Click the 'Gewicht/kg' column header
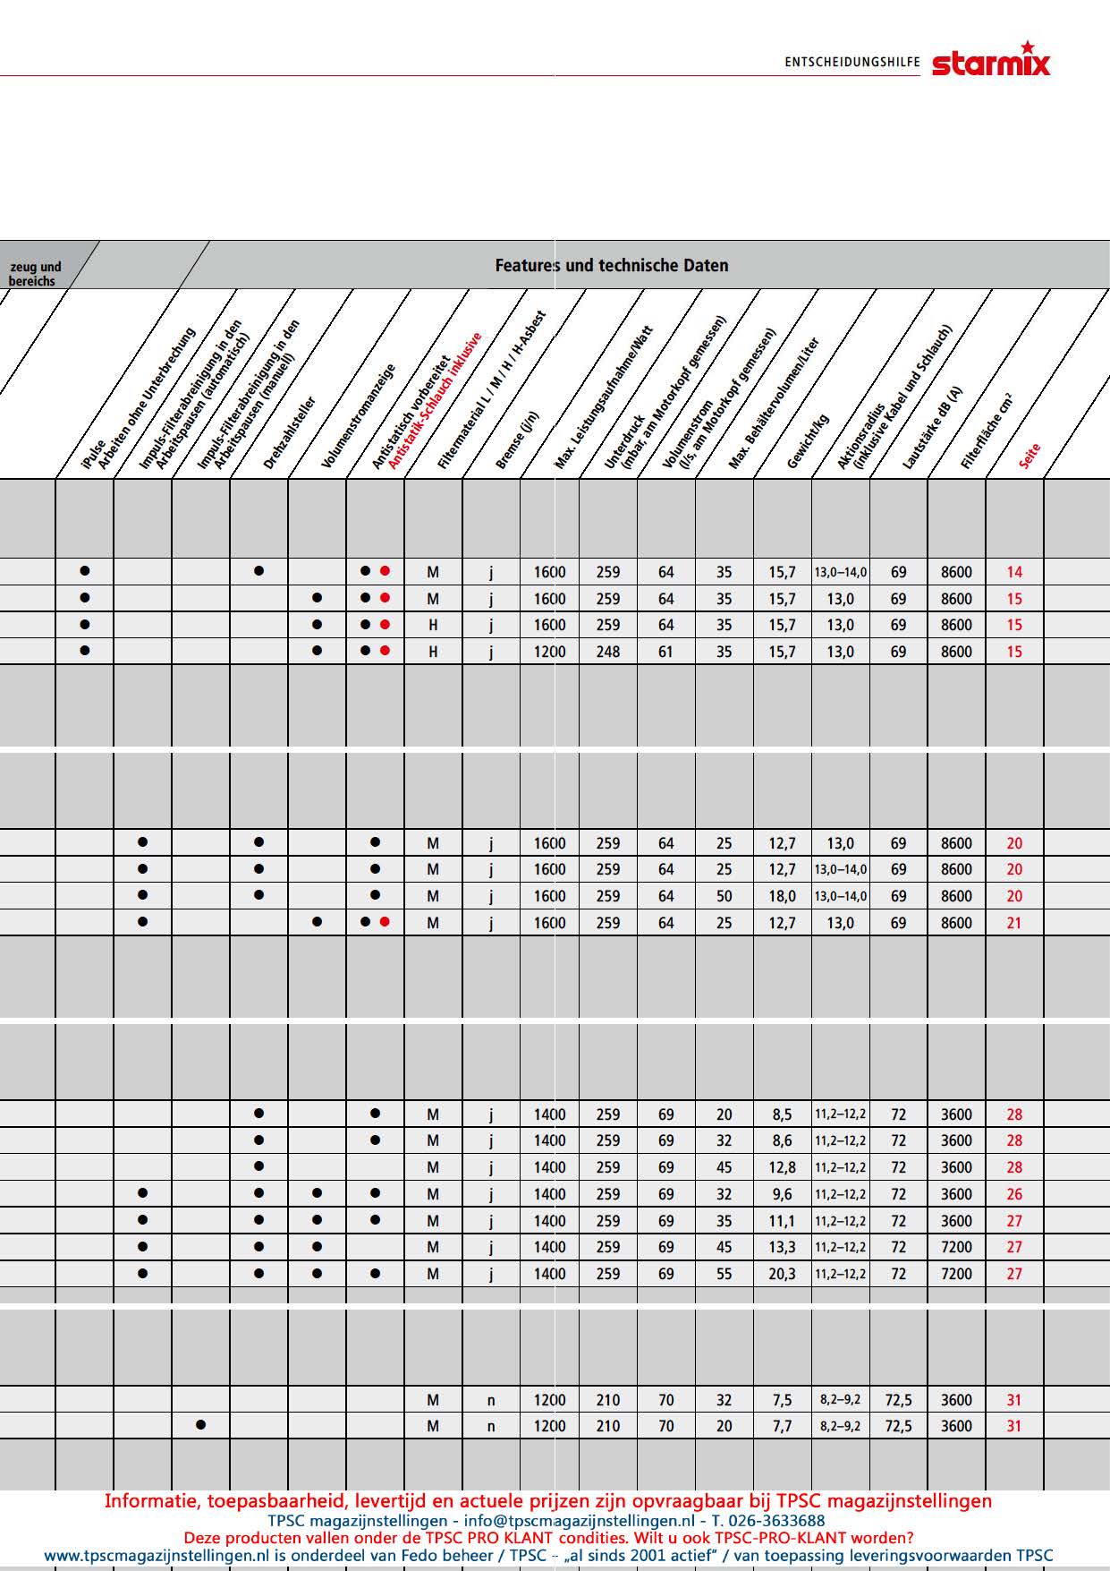The image size is (1110, 1571). [x=808, y=442]
